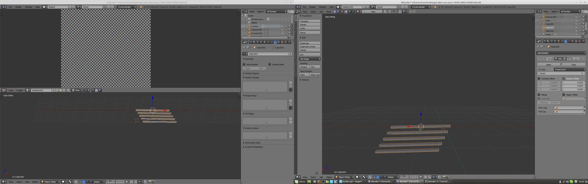588x184 pixels.
Task: Toggle Array modifier edit mode display icon
Action: (564, 59)
